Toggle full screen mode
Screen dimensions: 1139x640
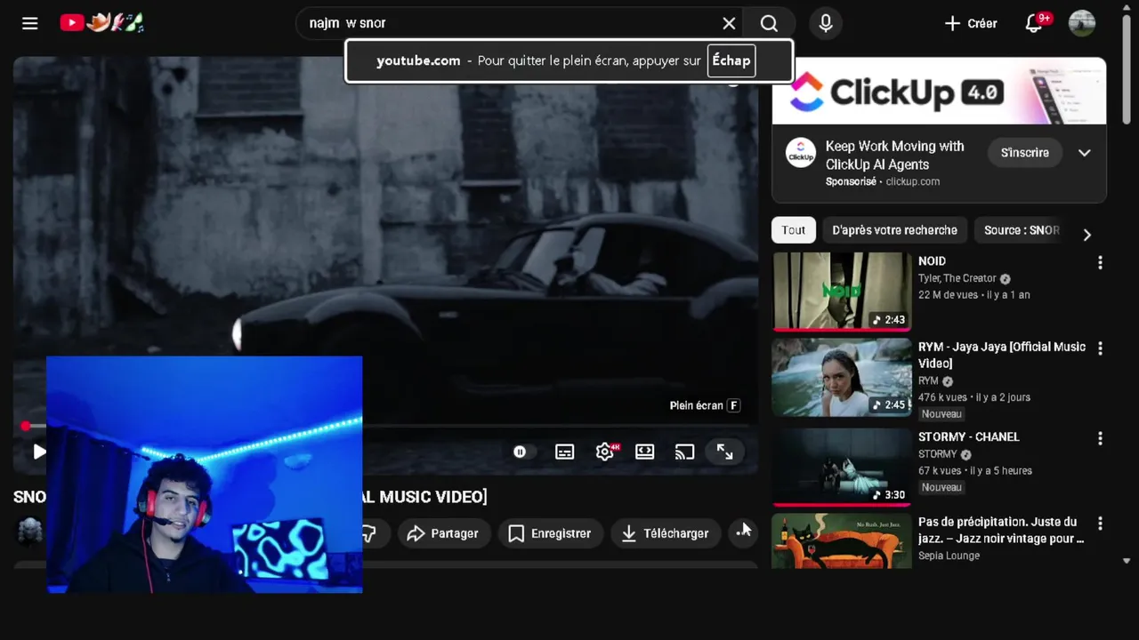tap(725, 452)
